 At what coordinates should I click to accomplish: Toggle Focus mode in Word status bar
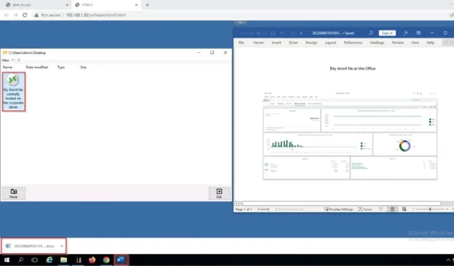[365, 209]
